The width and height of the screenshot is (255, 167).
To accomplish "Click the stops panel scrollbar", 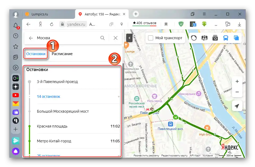I will pyautogui.click(x=123, y=84).
